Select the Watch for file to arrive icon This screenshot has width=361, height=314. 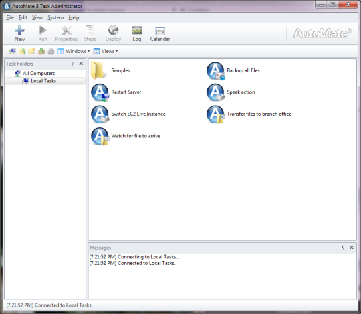pos(100,137)
